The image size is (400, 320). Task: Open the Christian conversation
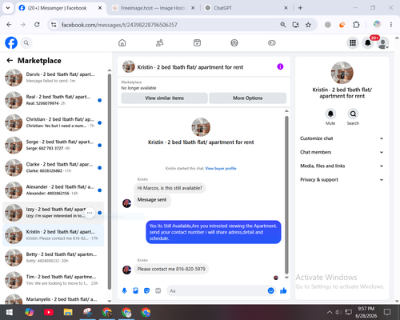point(54,122)
